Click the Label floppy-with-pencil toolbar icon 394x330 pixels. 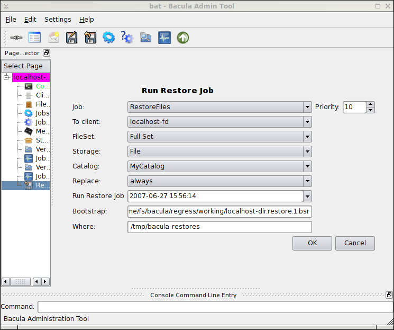pyautogui.click(x=71, y=38)
